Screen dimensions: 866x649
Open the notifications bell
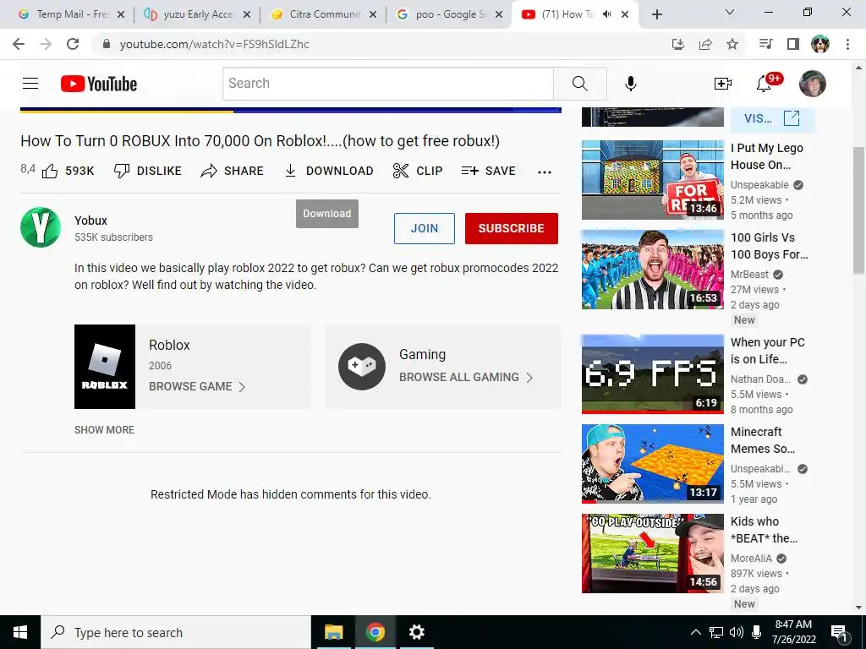(x=765, y=84)
